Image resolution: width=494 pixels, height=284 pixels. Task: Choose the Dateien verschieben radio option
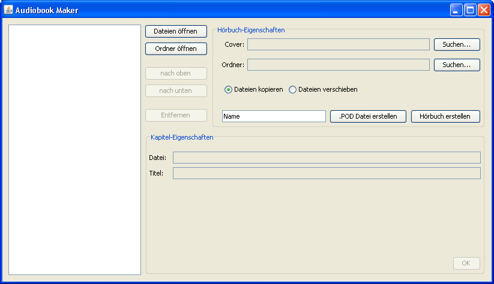tap(293, 90)
